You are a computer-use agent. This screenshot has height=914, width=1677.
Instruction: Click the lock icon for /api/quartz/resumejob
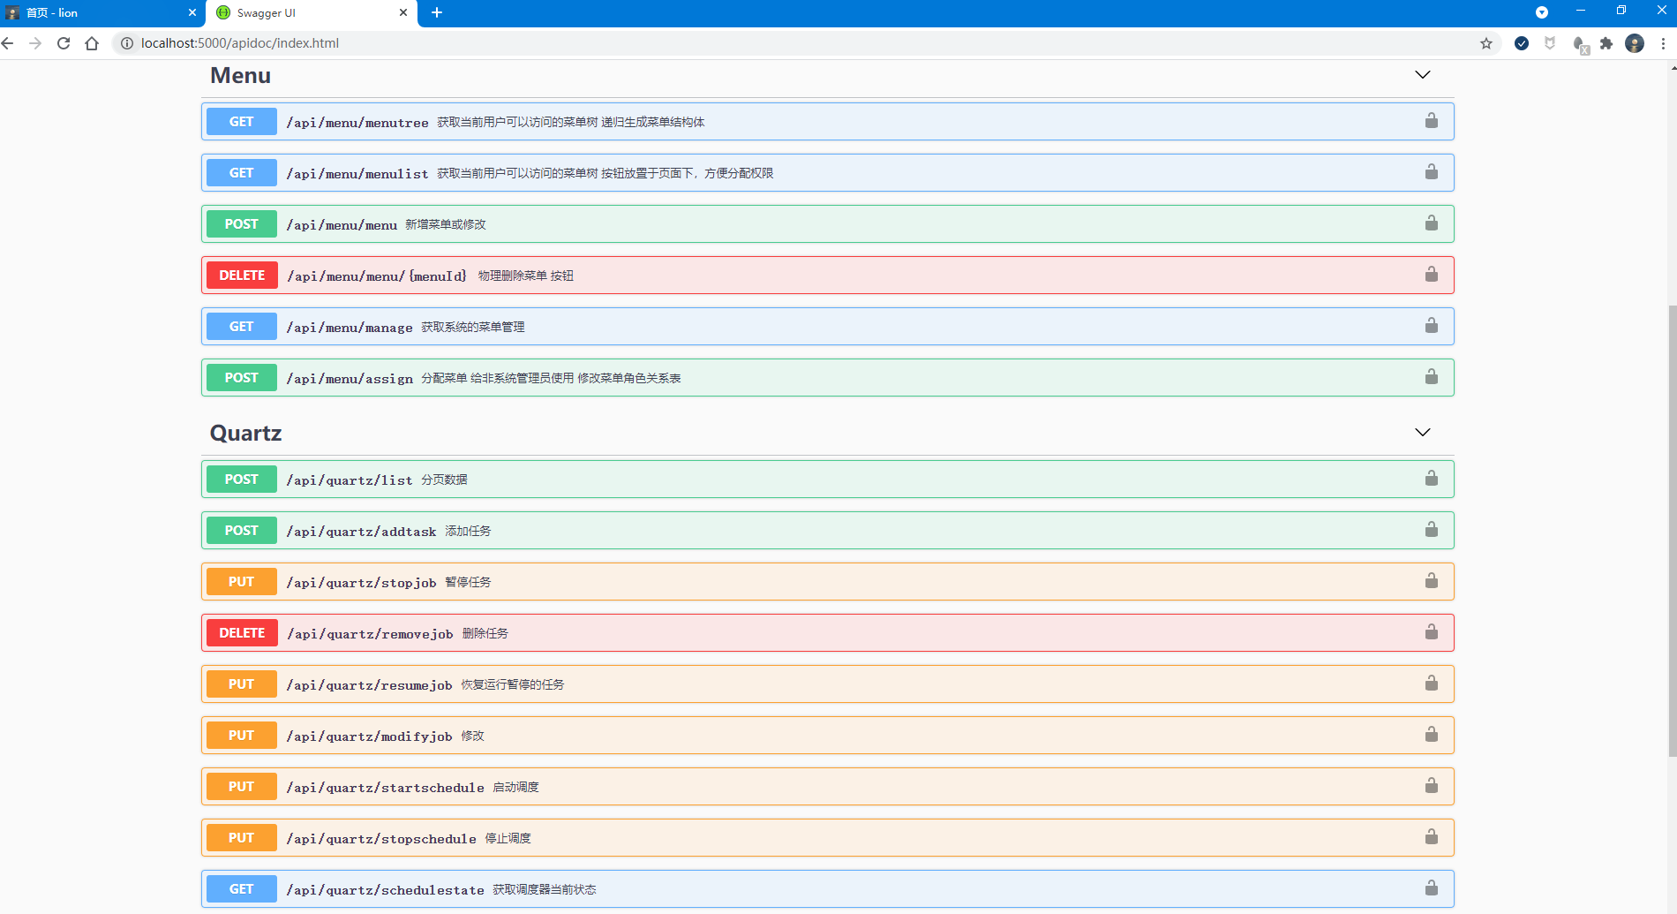[x=1431, y=684]
